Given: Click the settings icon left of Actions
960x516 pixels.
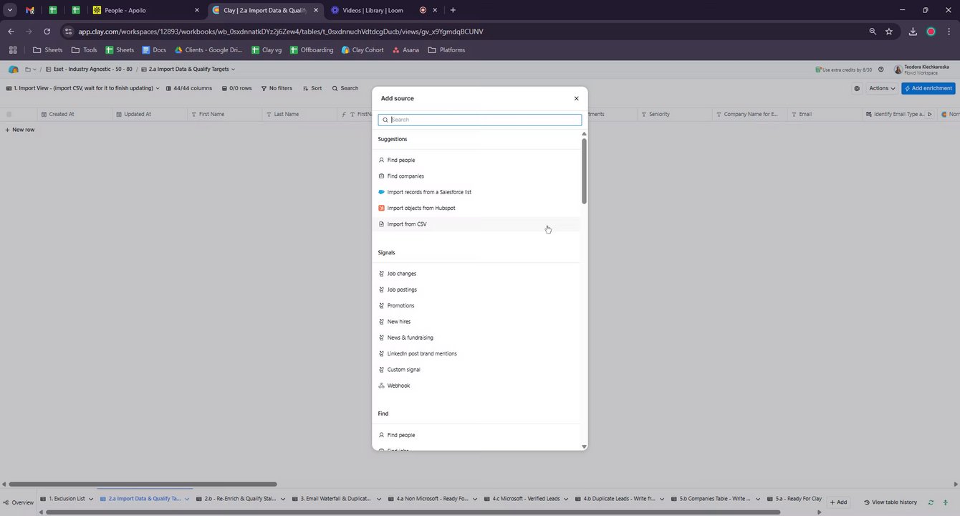Looking at the screenshot, I should coord(857,88).
